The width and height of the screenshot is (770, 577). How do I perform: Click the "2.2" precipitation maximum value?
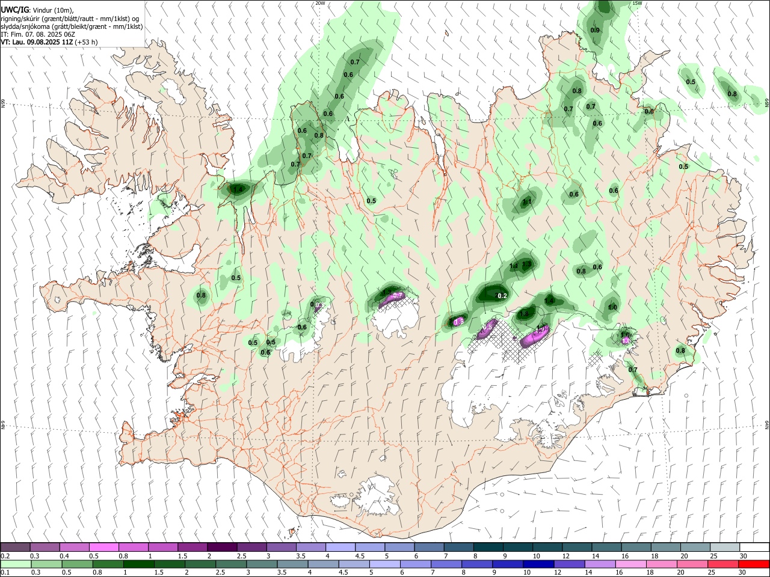tap(500, 296)
